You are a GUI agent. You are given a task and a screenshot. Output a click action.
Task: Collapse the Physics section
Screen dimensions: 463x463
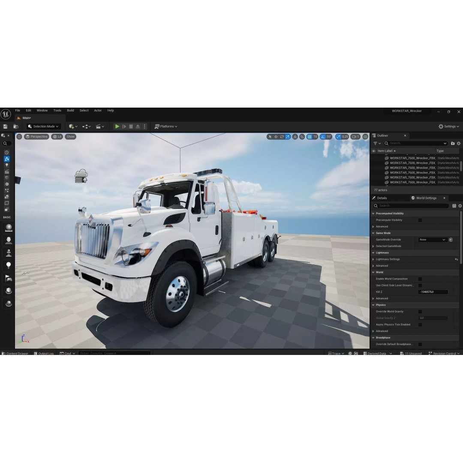[x=373, y=305]
